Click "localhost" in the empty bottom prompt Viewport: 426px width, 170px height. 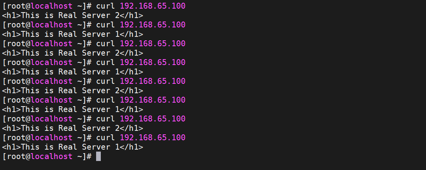(x=52, y=156)
